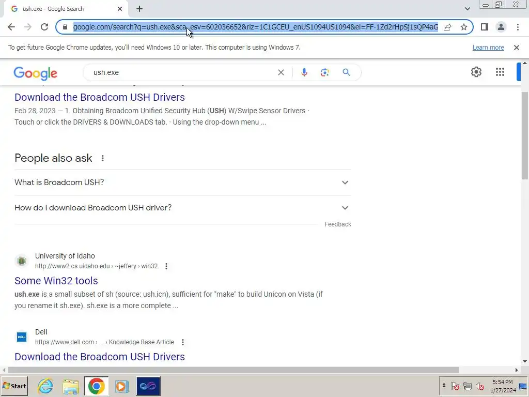529x397 pixels.
Task: Open the tab search dropdown
Action: (467, 9)
